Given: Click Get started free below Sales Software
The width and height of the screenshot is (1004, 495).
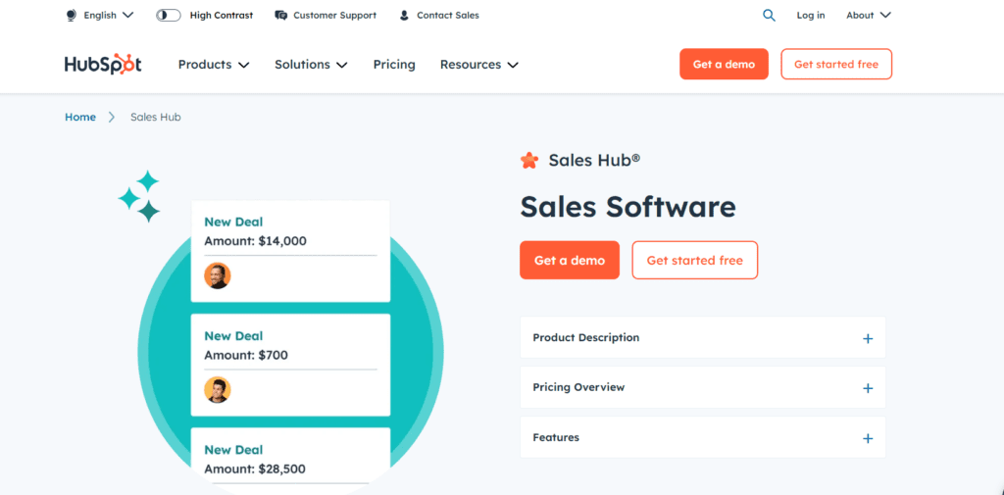Looking at the screenshot, I should click(694, 261).
